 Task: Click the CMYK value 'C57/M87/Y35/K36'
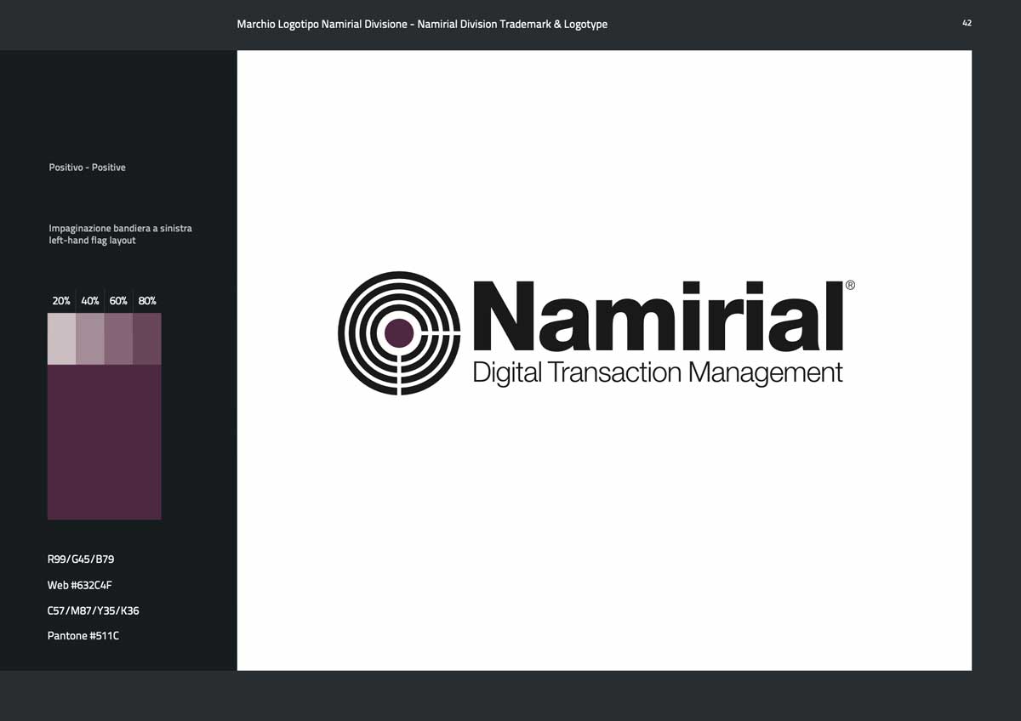94,610
